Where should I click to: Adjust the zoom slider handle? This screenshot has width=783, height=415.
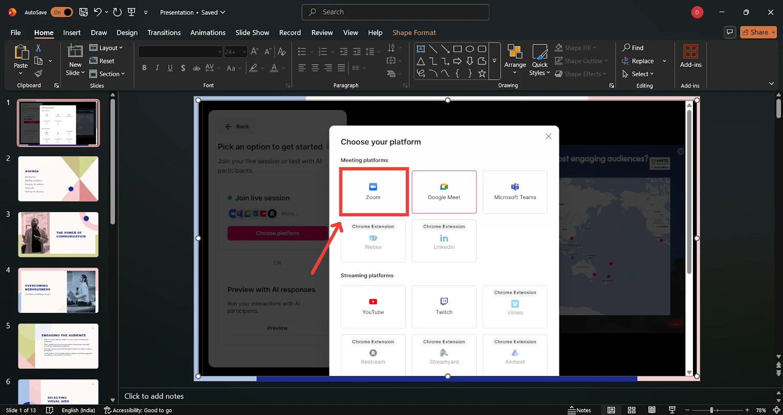coord(712,410)
